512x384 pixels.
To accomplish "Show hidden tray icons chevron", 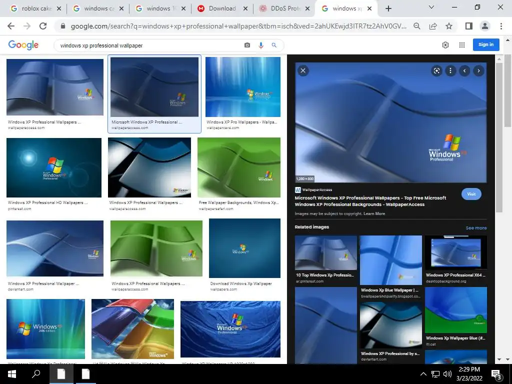I will pyautogui.click(x=423, y=374).
